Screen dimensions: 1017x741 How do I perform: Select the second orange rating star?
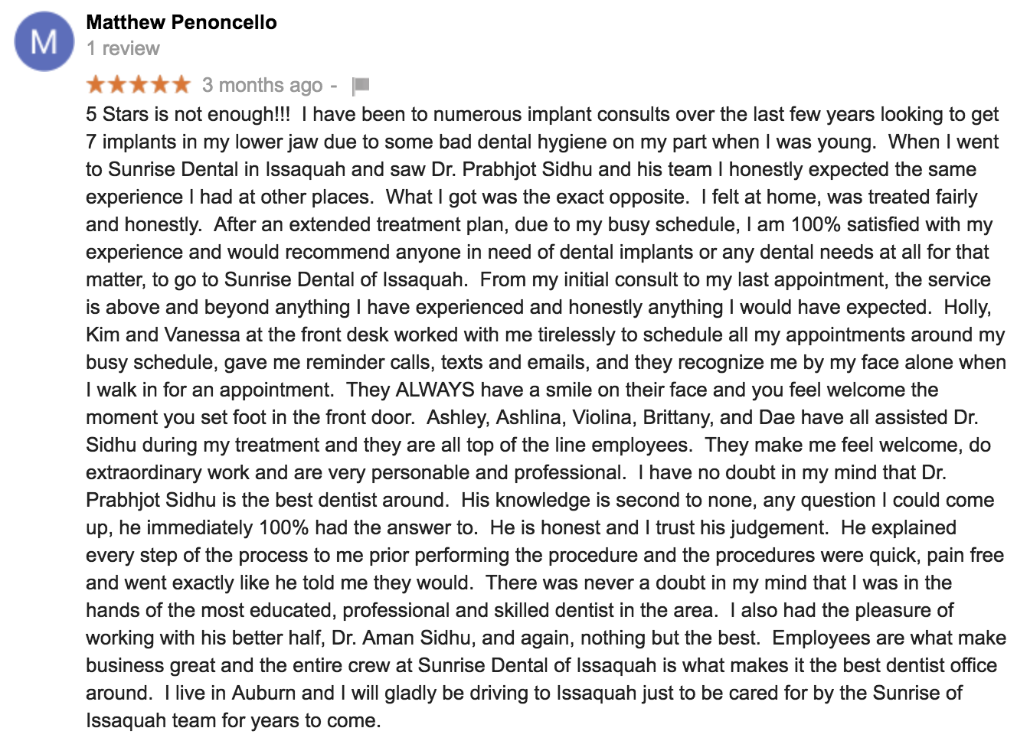(117, 84)
